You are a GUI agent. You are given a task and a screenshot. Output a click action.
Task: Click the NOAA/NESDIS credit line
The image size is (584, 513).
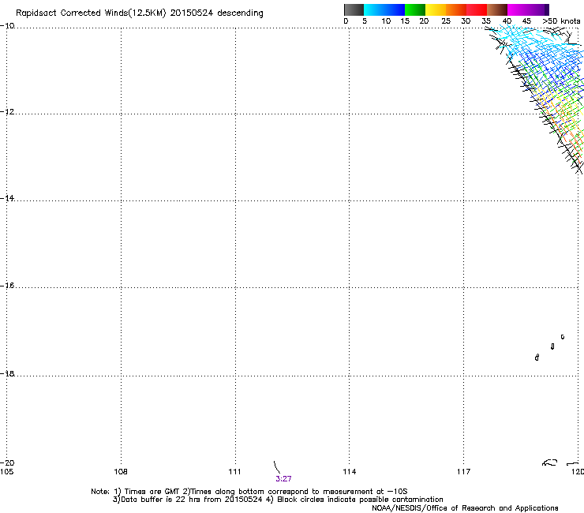click(465, 508)
